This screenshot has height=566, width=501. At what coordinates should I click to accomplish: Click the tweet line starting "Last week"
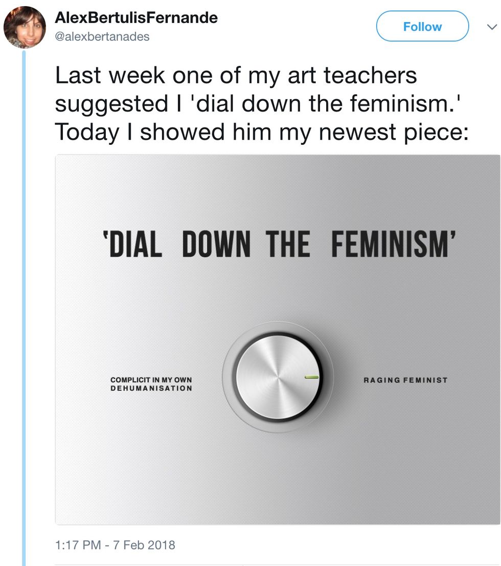pyautogui.click(x=236, y=75)
